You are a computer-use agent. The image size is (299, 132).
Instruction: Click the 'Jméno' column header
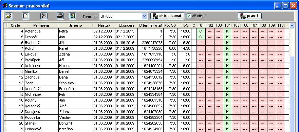[75, 25]
